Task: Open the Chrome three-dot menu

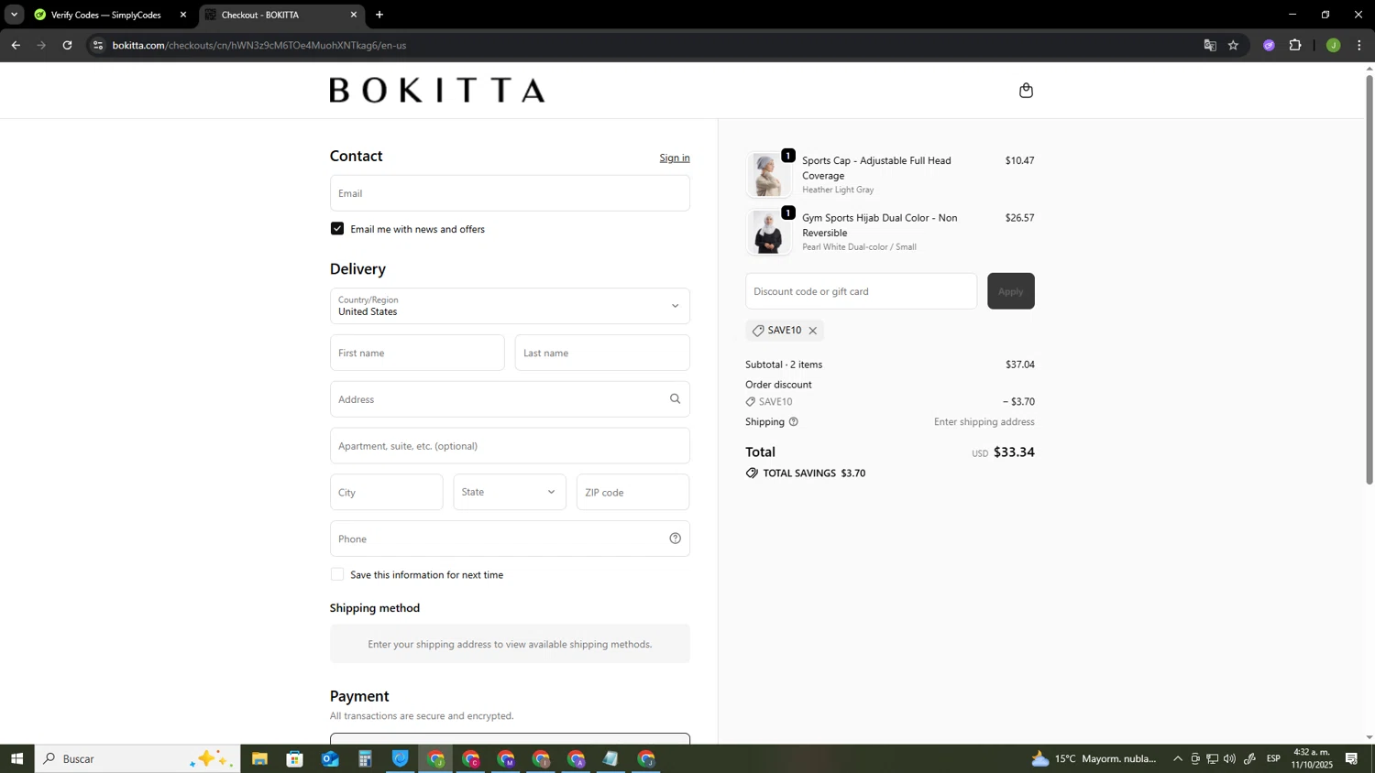Action: click(x=1359, y=45)
